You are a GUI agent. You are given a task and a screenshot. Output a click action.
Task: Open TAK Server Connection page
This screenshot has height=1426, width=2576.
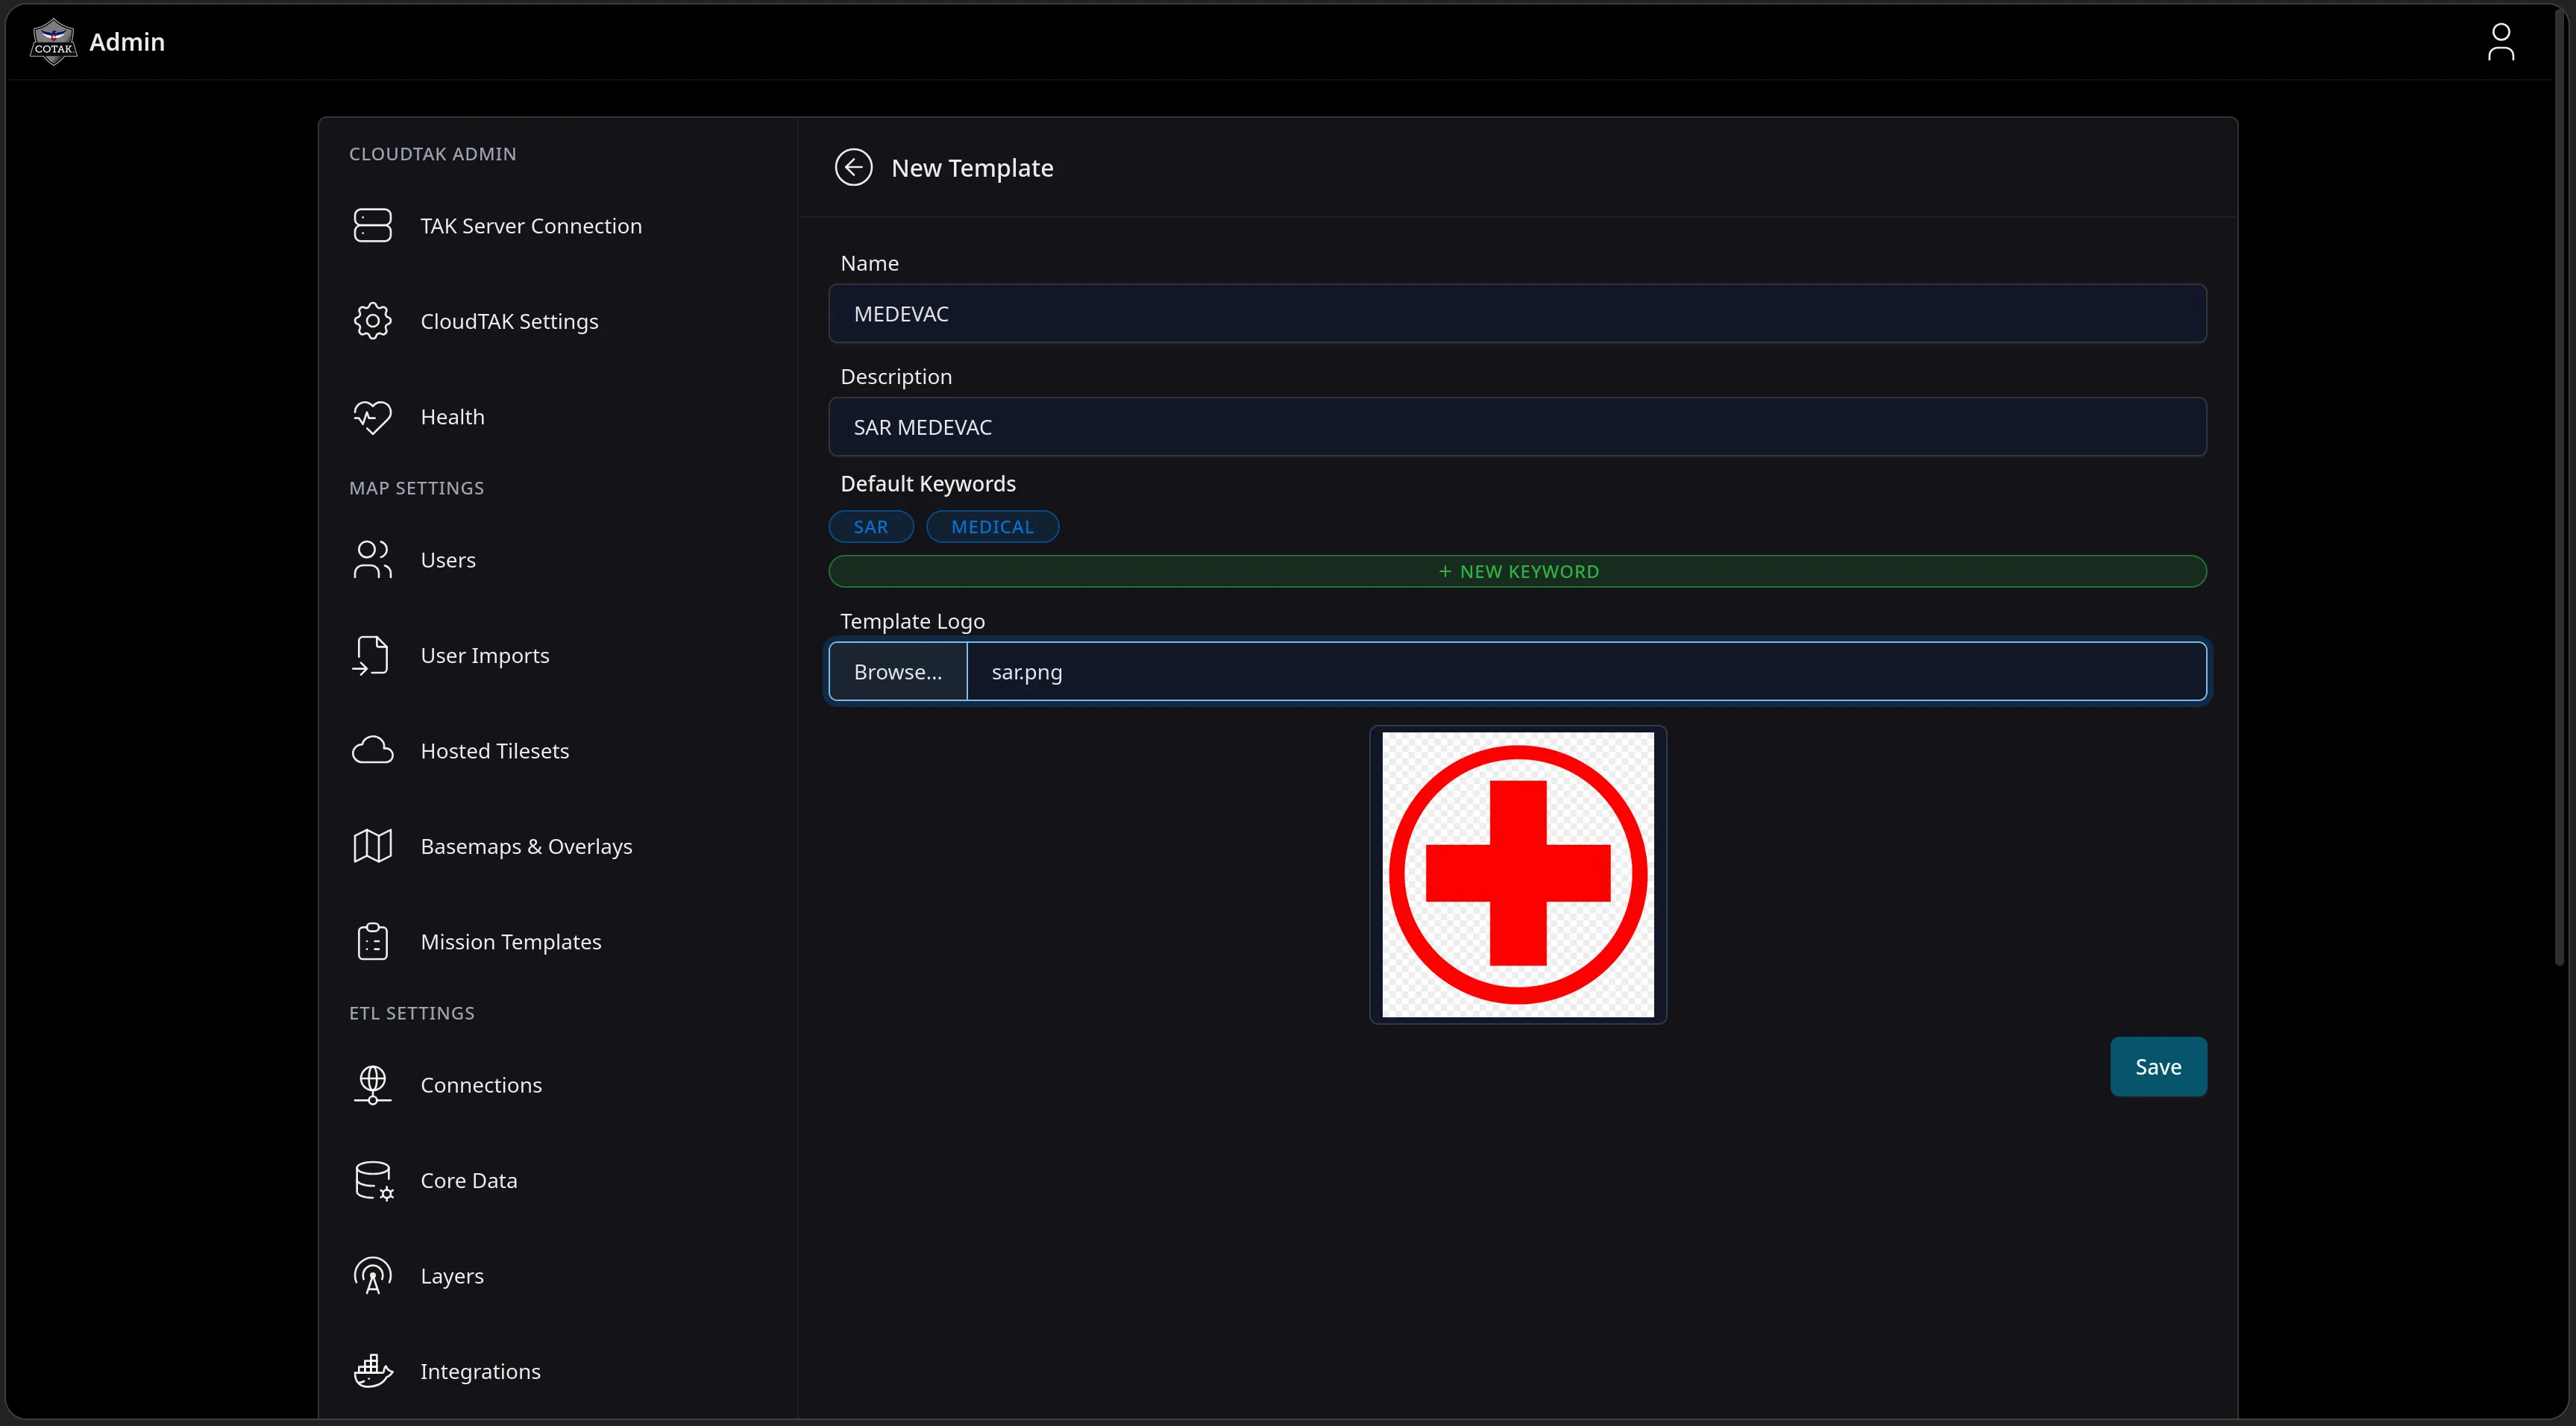click(x=558, y=226)
